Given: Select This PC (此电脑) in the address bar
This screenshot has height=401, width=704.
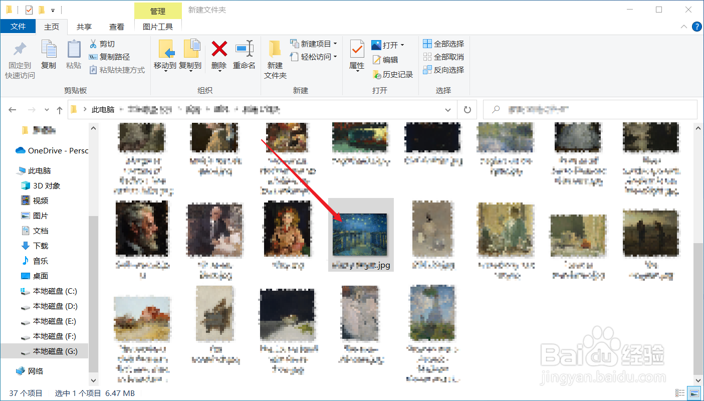Looking at the screenshot, I should [103, 110].
